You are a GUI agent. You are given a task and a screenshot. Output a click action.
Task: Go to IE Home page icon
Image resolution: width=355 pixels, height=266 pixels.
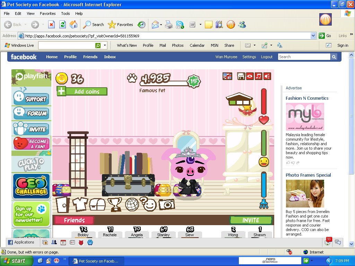(x=73, y=25)
